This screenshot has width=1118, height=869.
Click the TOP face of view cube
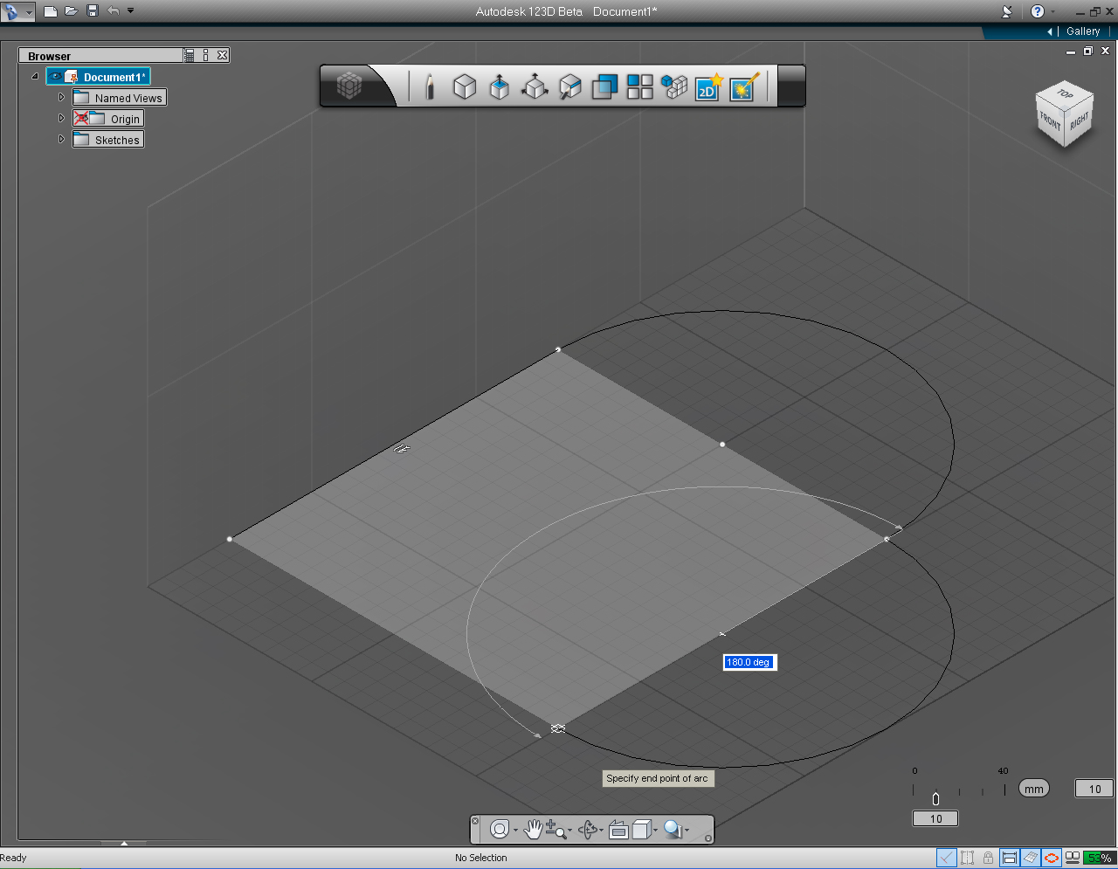1065,94
